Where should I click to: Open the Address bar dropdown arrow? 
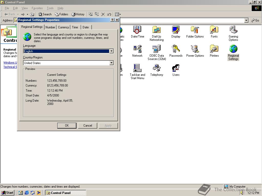(246, 20)
